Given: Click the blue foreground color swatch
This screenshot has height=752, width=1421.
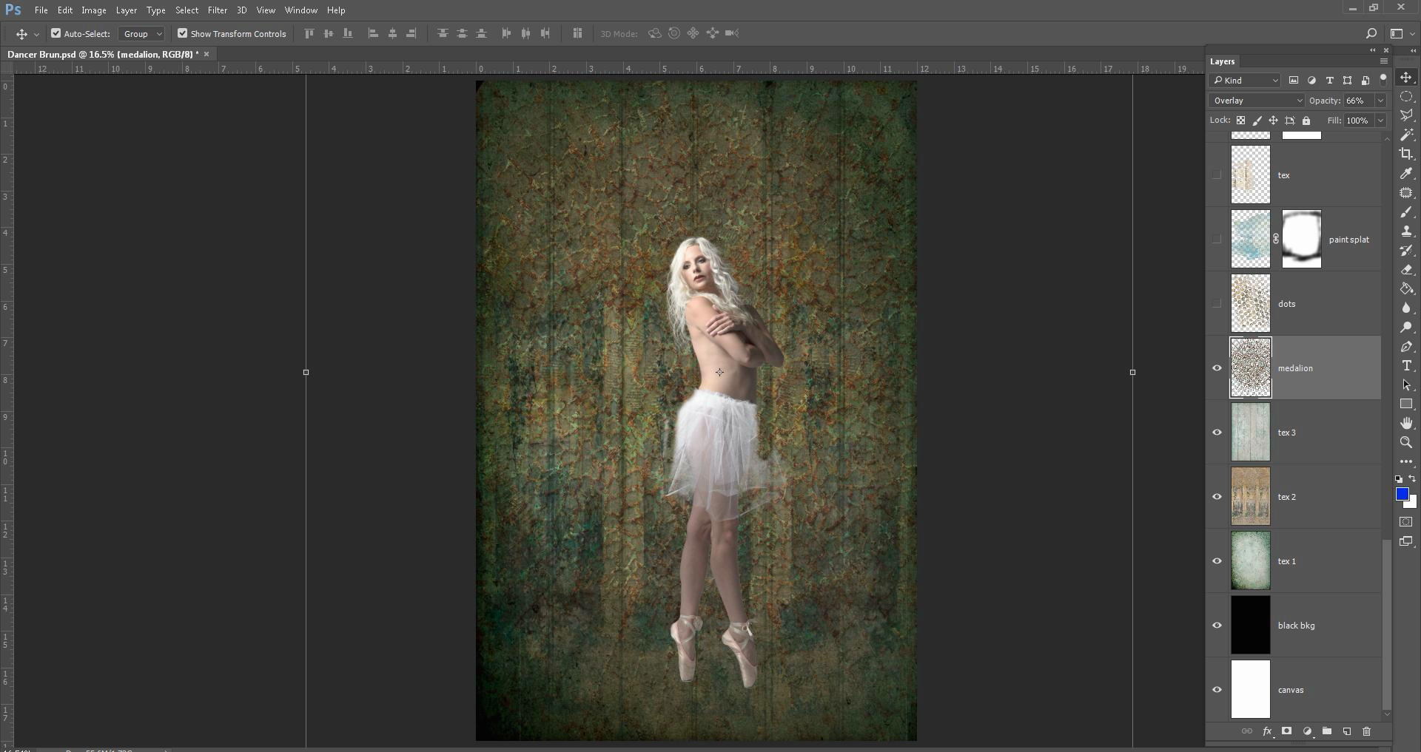Looking at the screenshot, I should click(x=1402, y=494).
